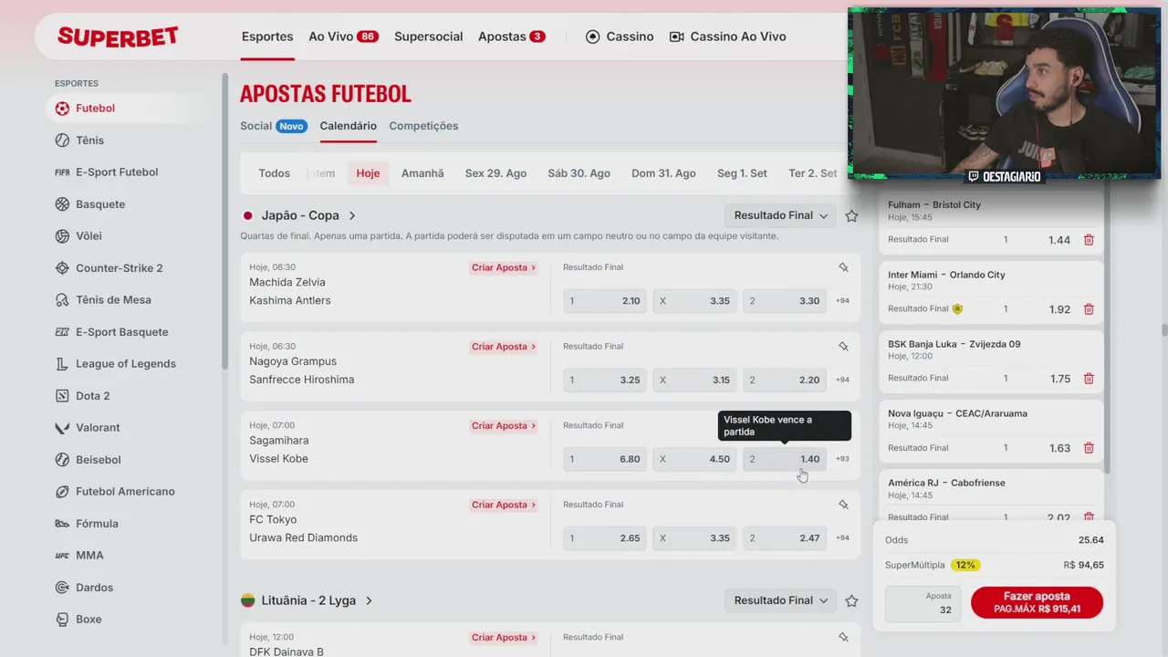Open Resultado Final dropdown for Lituânia - 2 Lyga
The height and width of the screenshot is (657, 1168).
[780, 600]
